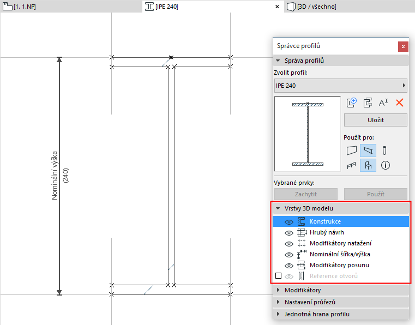415x325 pixels.
Task: Toggle visibility of Modifikátory posunu layer
Action: (x=288, y=266)
